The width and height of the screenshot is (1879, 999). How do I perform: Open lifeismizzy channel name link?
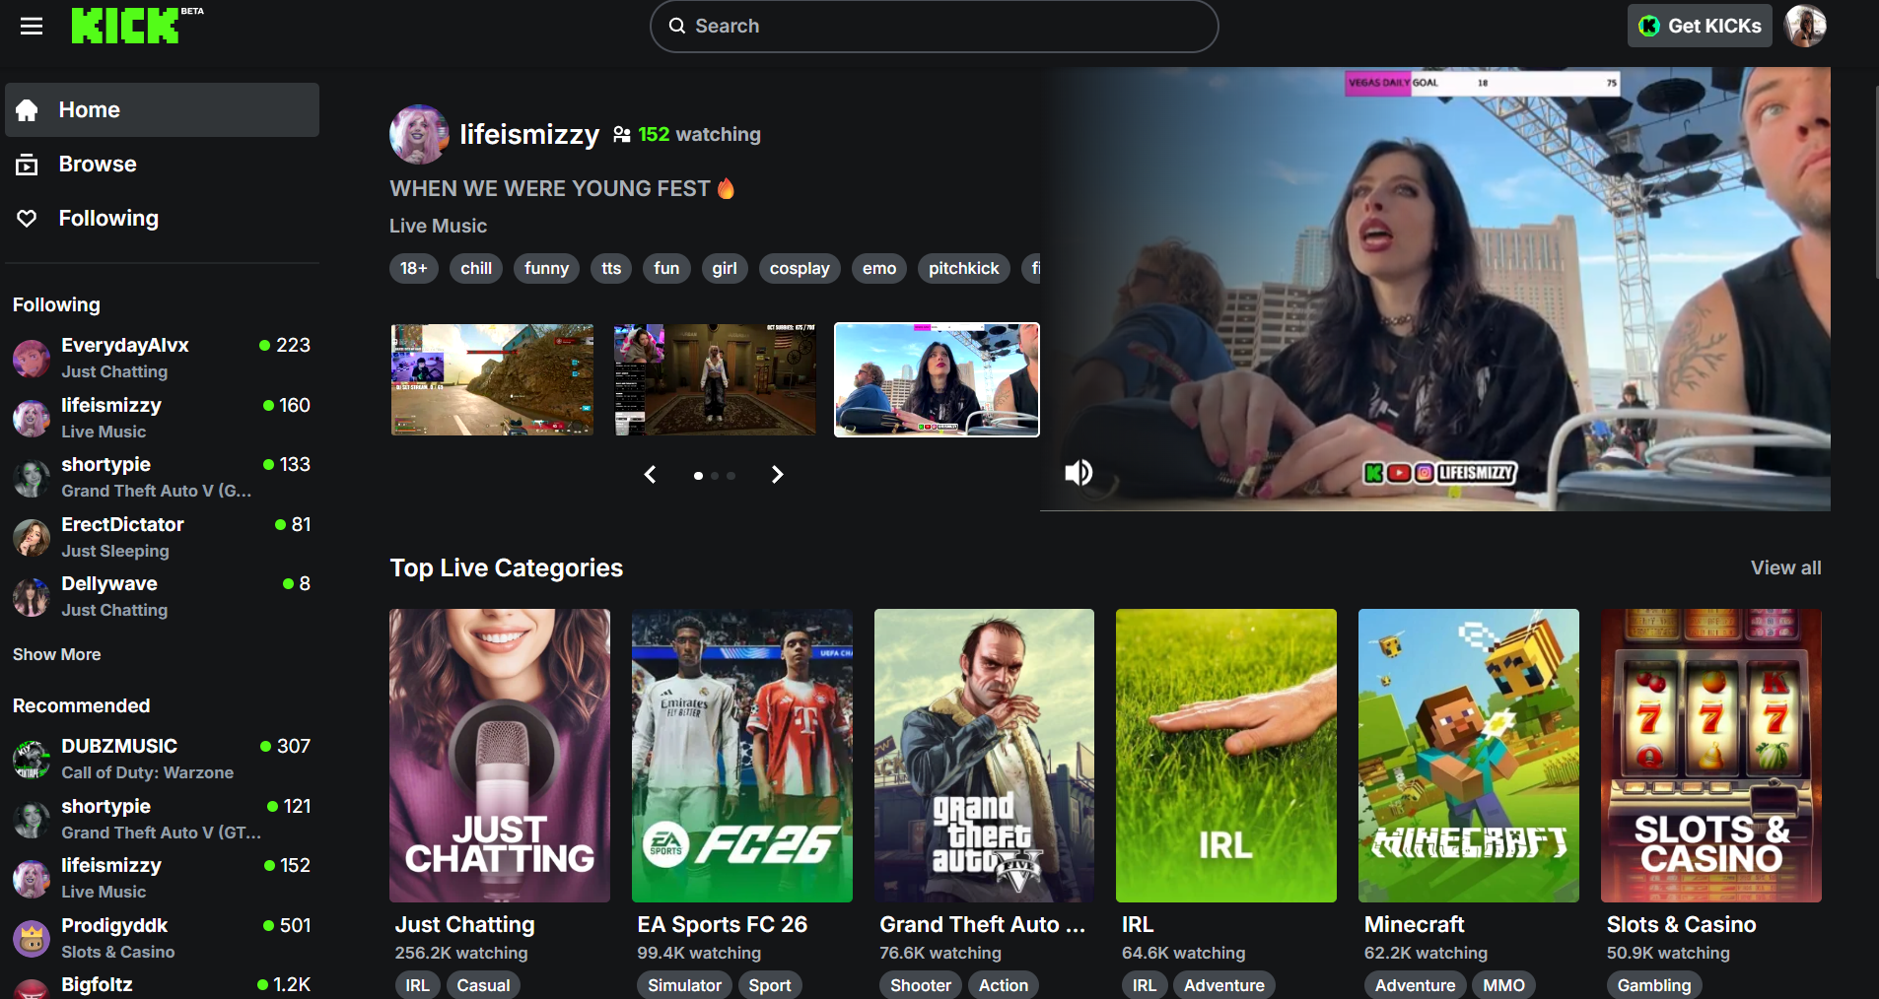point(529,134)
